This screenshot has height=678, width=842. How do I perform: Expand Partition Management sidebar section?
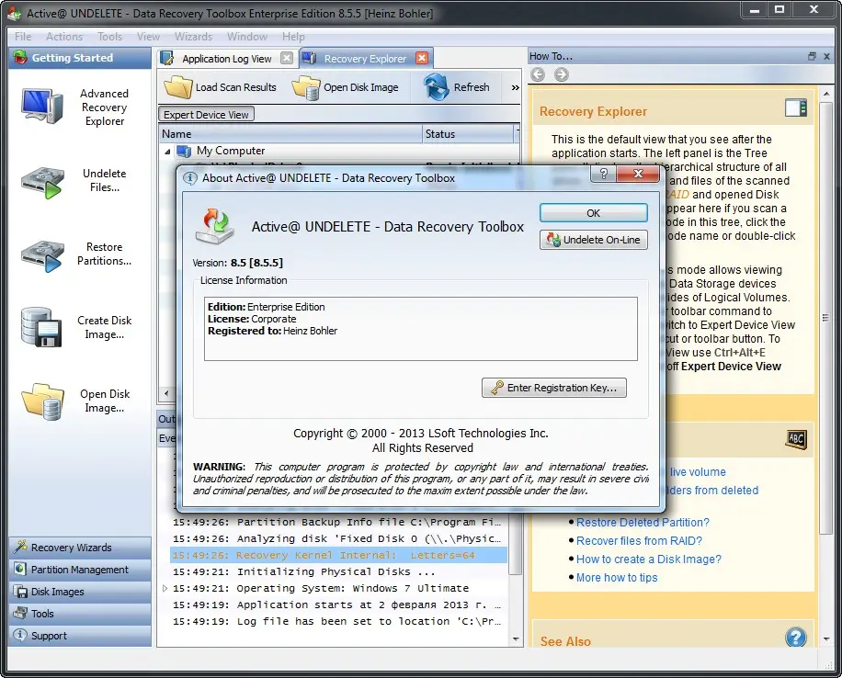coord(79,570)
